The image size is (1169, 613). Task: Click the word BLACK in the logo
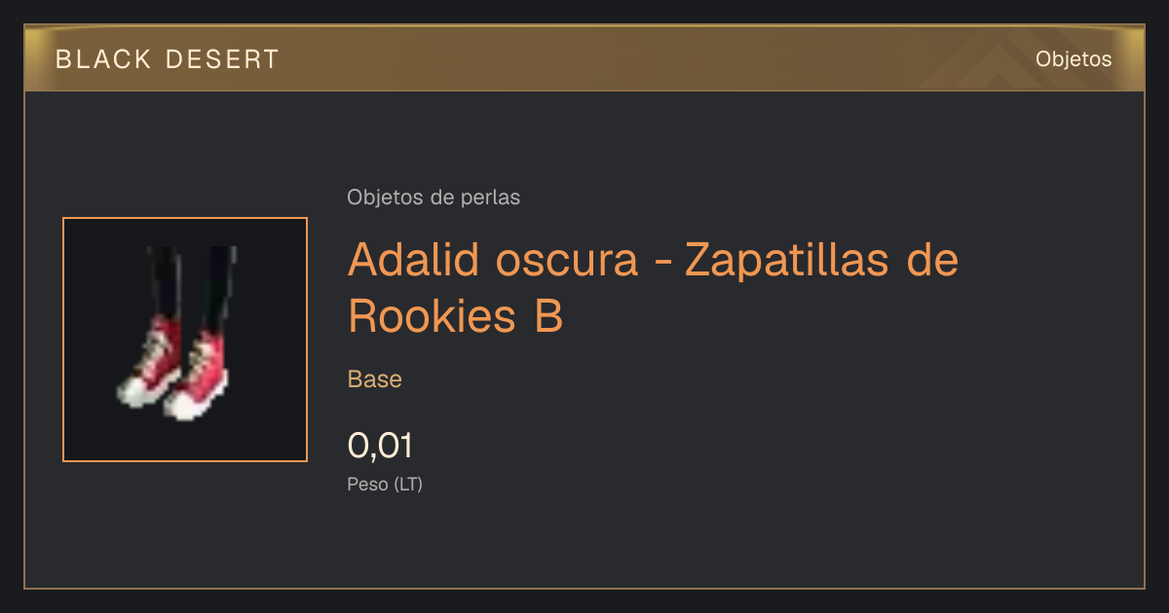[x=104, y=59]
